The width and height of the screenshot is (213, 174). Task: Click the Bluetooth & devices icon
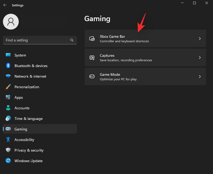8,66
